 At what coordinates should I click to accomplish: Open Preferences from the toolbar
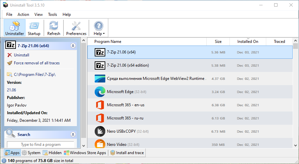pos(76,28)
